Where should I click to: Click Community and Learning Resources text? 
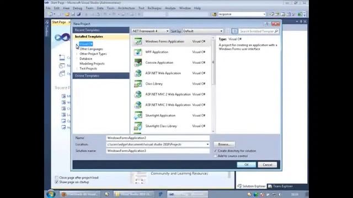pos(179,174)
